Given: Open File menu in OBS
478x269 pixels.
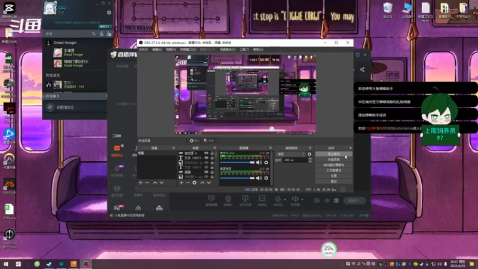Looking at the screenshot, I should 143,50.
